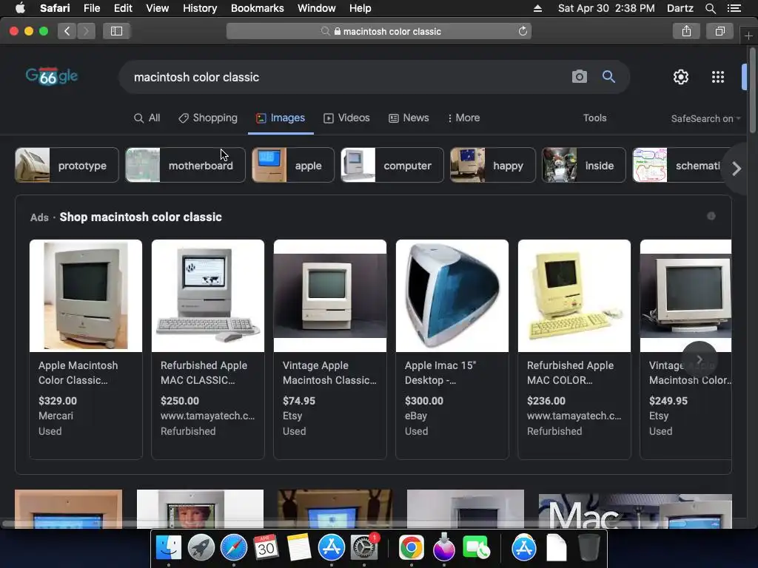Click the blue iMac product thumbnail
Image resolution: width=758 pixels, height=568 pixels.
click(452, 296)
